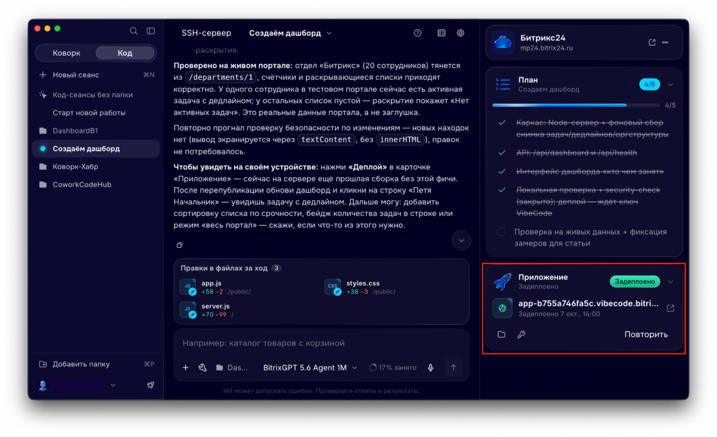Switch to the Коворк mode
The height and width of the screenshot is (437, 717).
67,53
